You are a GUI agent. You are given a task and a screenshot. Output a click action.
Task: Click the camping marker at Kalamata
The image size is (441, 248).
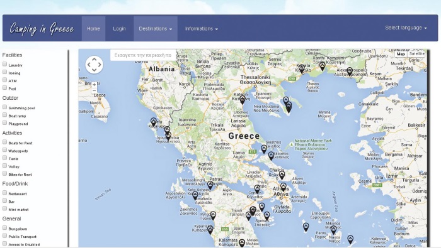click(x=242, y=243)
